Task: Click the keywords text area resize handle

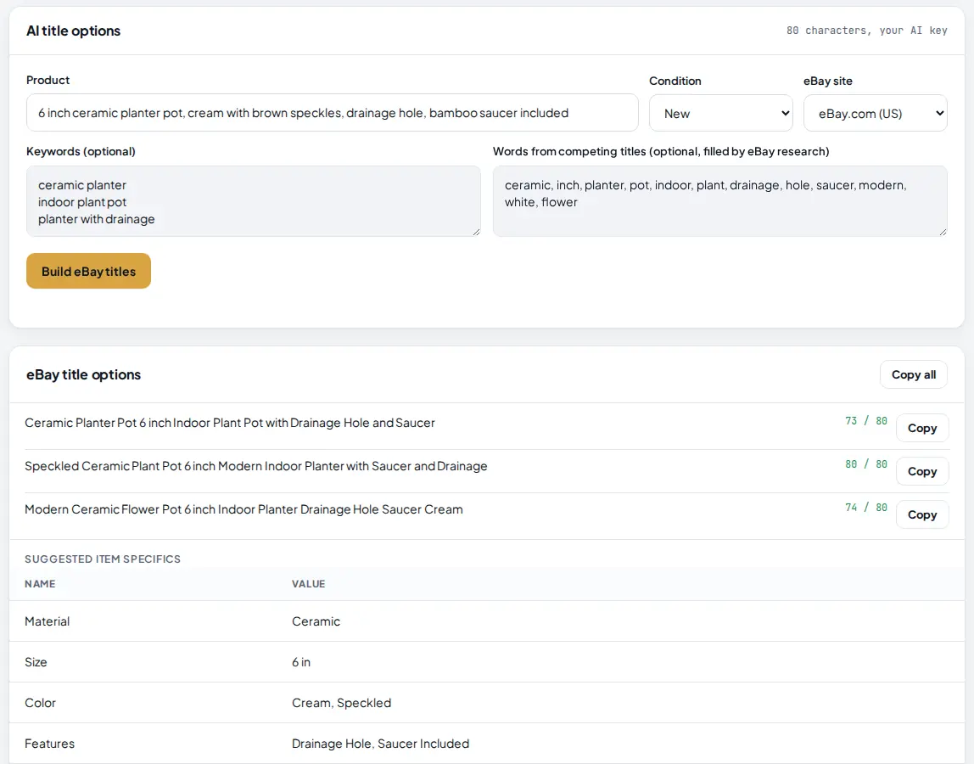Action: pyautogui.click(x=476, y=232)
